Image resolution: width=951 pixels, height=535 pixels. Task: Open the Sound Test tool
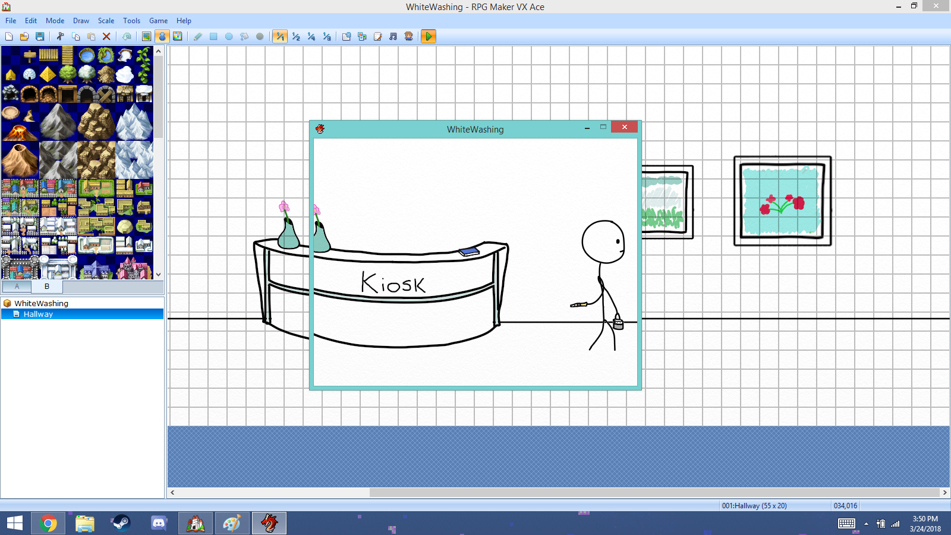coord(393,36)
